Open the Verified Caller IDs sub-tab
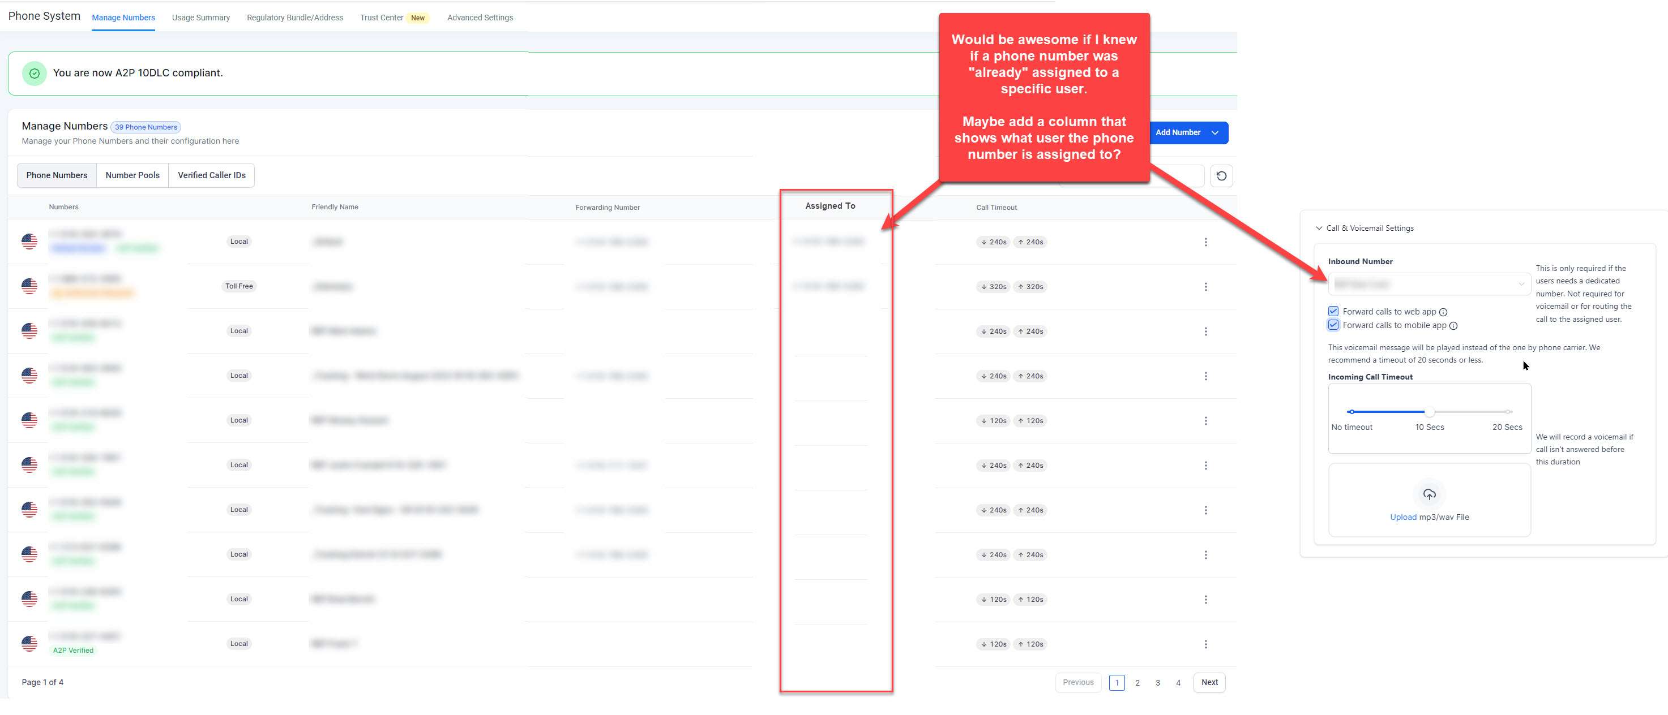This screenshot has width=1668, height=715. click(212, 175)
